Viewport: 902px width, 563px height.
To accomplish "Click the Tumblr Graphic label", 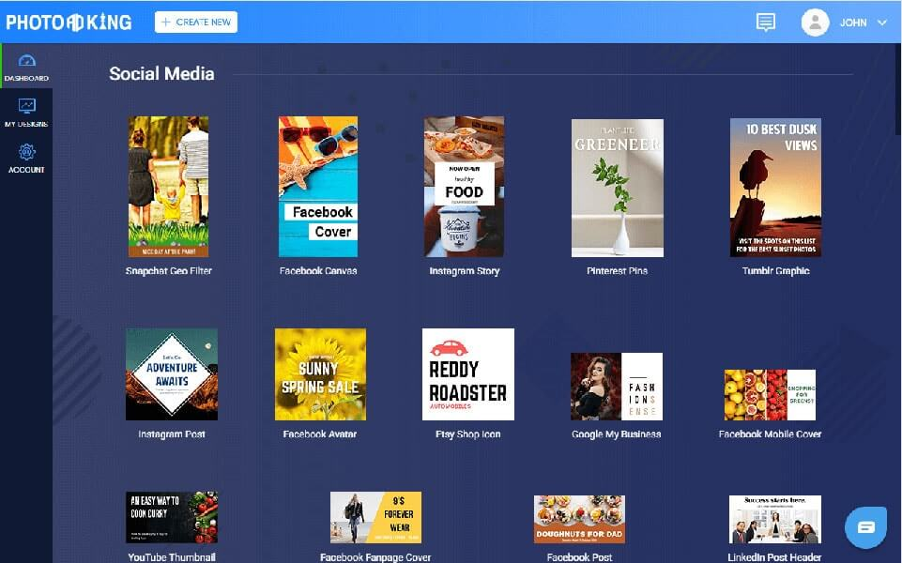I will pyautogui.click(x=775, y=271).
